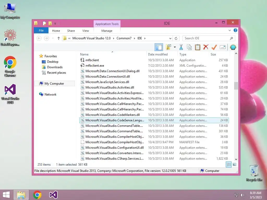Toggle the navigation pane toolbar button
267x200 pixels.
[x=159, y=47]
